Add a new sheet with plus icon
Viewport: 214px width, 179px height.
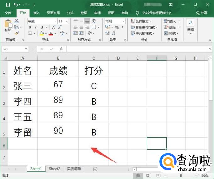pos(95,169)
